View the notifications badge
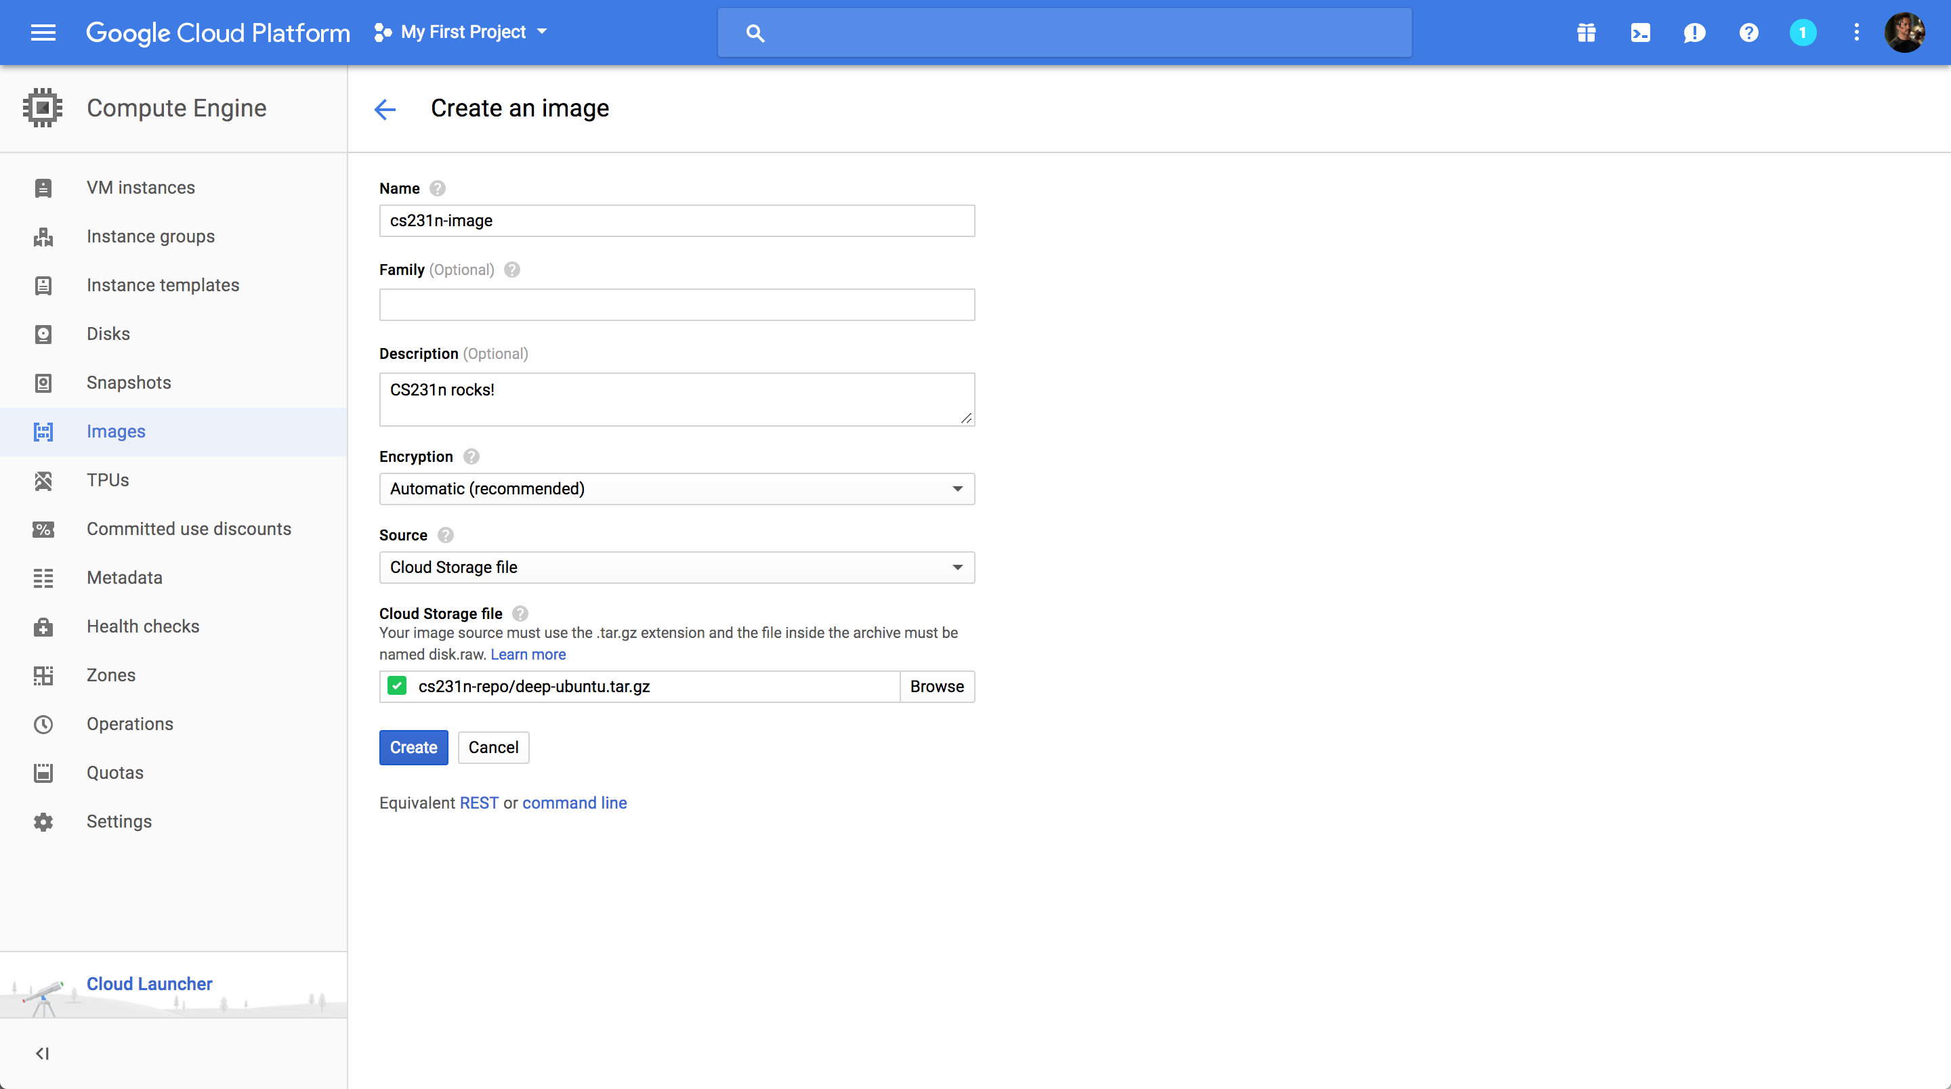The height and width of the screenshot is (1089, 1951). pyautogui.click(x=1803, y=33)
